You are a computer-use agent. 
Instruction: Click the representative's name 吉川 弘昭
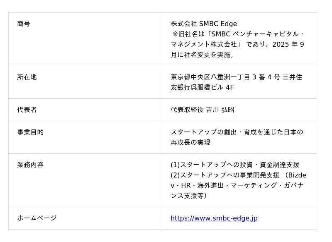tap(220, 110)
